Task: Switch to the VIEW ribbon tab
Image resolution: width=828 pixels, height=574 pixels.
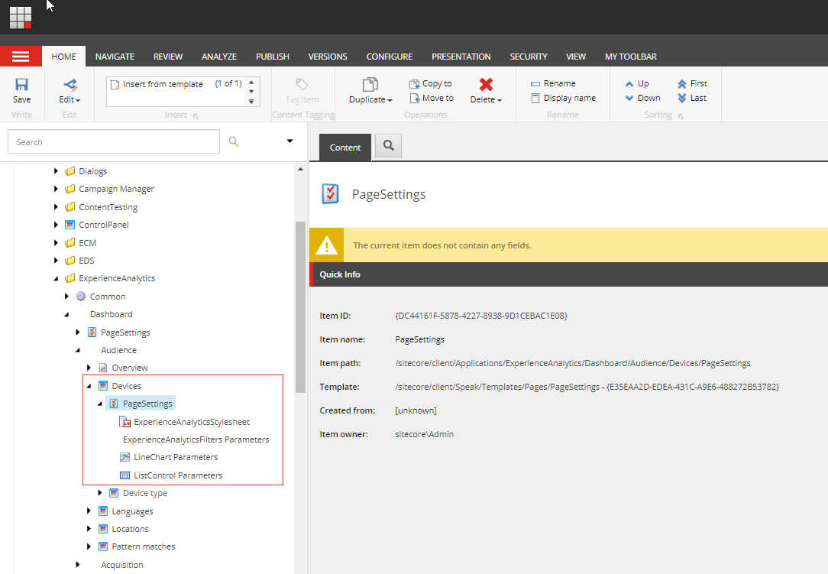Action: 576,57
